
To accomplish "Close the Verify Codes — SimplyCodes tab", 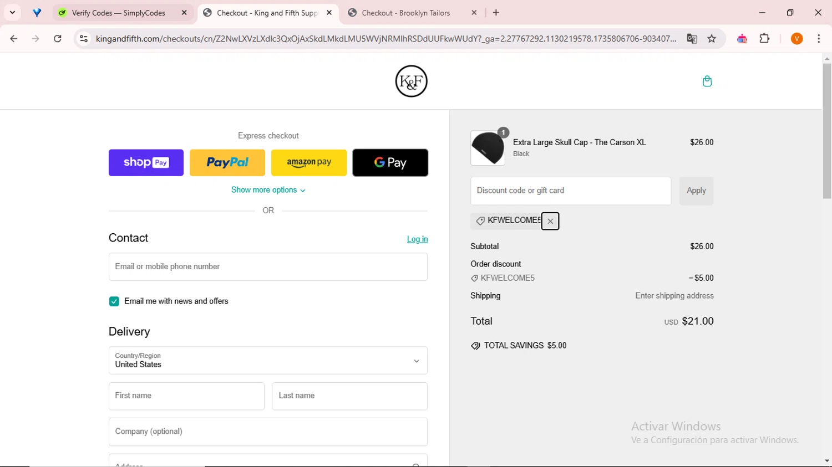I will pyautogui.click(x=184, y=13).
